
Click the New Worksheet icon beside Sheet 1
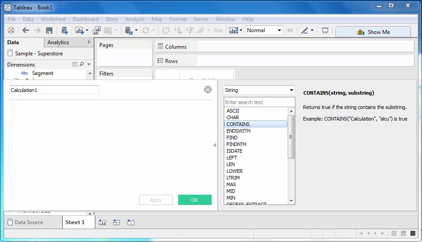(x=102, y=222)
